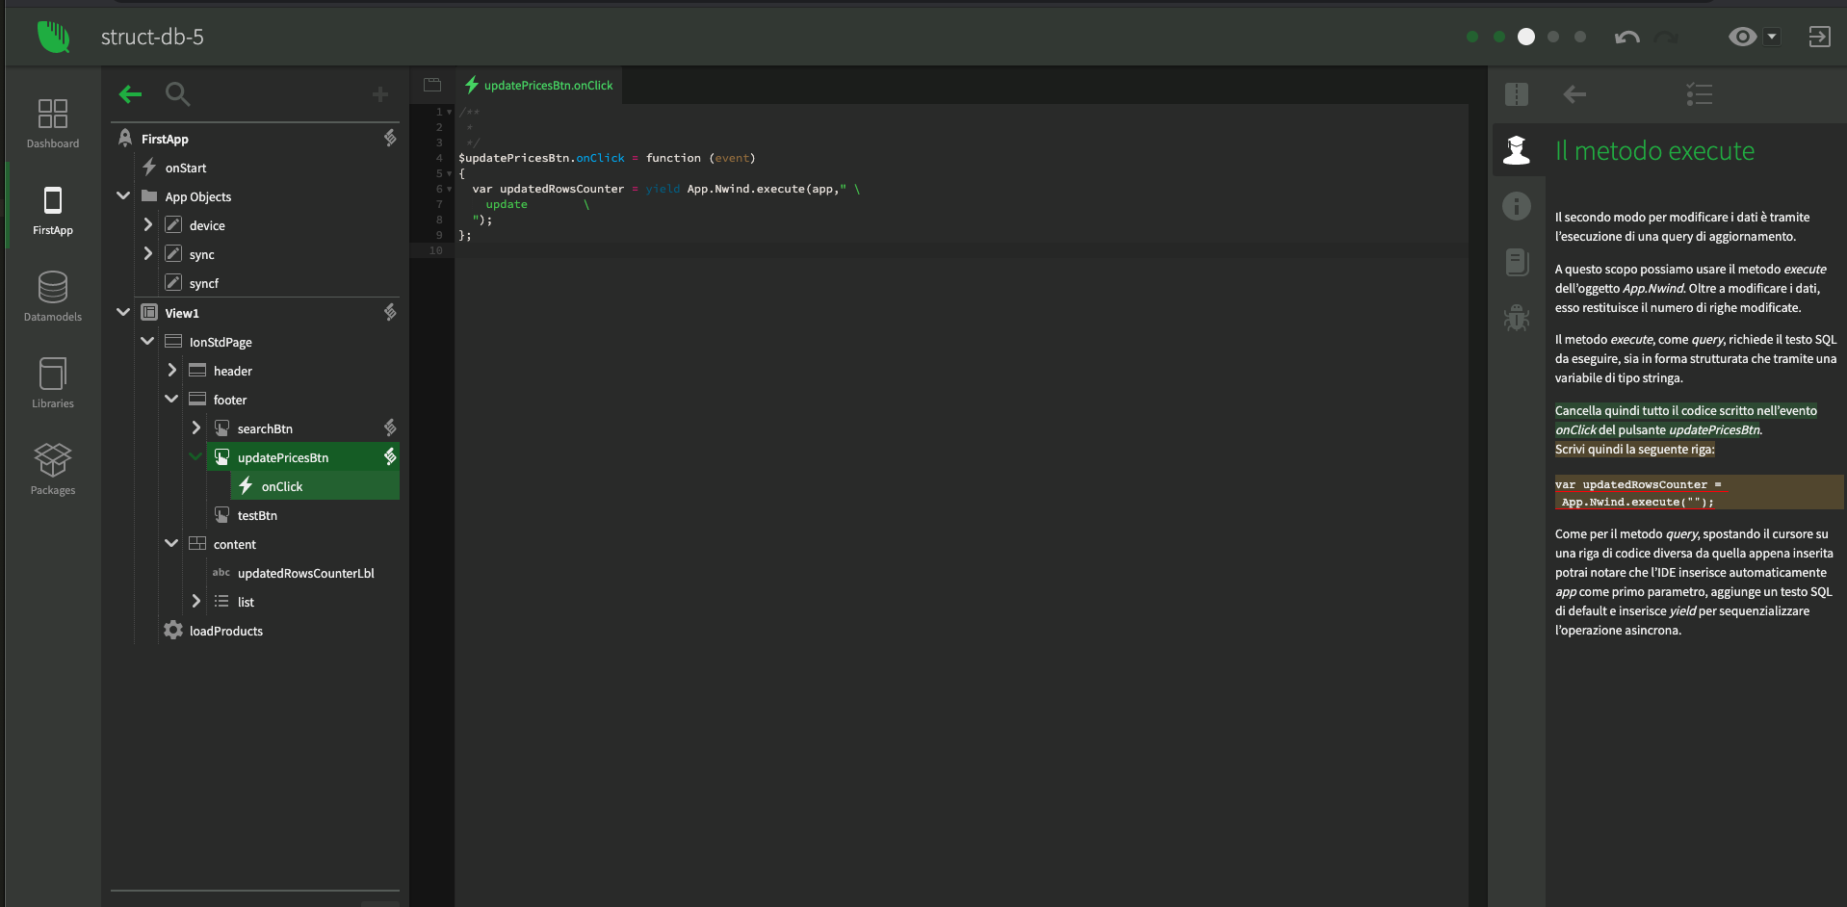Click the info icon in right sidebar

1517,205
